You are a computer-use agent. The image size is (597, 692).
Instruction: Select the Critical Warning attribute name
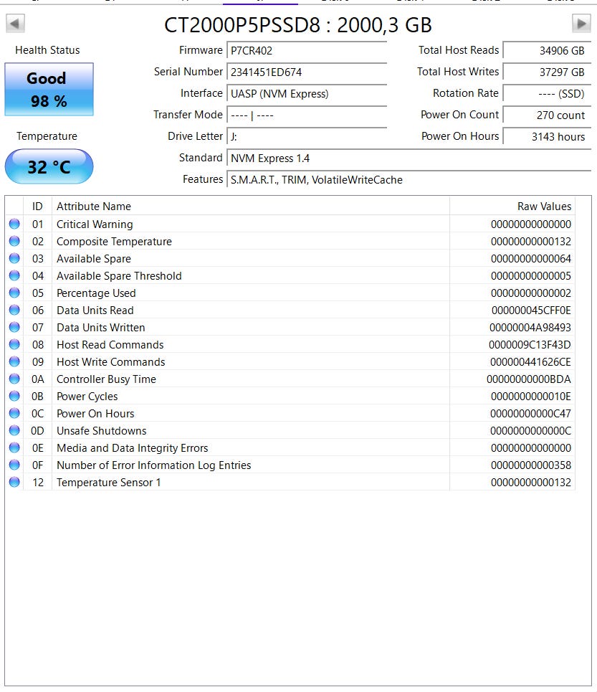[x=95, y=224]
